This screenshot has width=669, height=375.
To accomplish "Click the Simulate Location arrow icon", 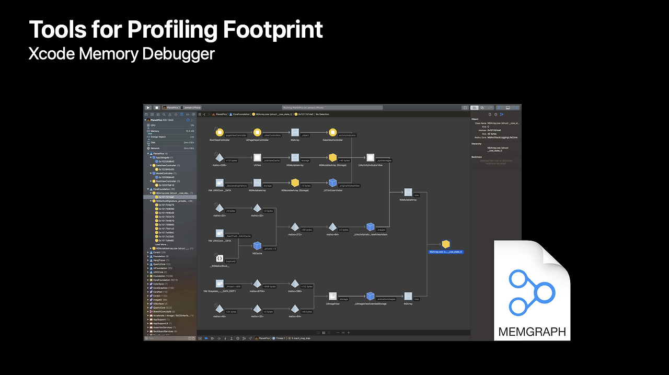I will tap(250, 338).
